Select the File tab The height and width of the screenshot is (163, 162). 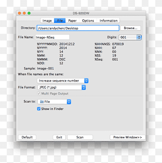click(60, 21)
